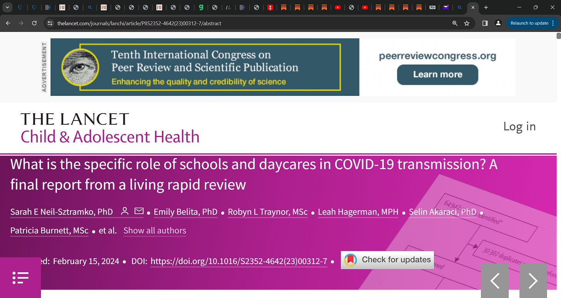Screen dimensions: 561x298
Task: Open author Robyn L Traynor, MSc
Action: 268,212
